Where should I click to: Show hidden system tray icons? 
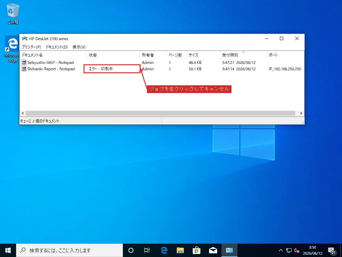click(x=281, y=250)
